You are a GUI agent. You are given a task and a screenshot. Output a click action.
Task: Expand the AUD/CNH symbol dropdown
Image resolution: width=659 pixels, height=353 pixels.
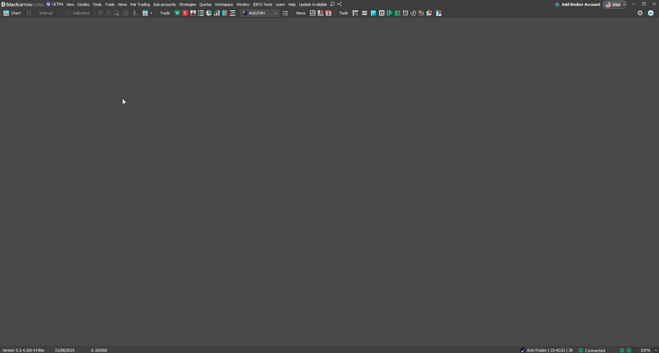point(276,13)
